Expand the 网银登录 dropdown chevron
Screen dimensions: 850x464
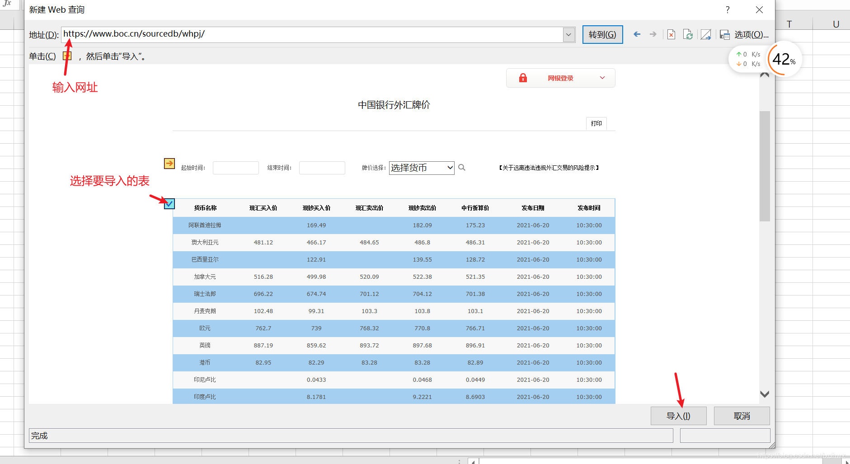(x=602, y=78)
